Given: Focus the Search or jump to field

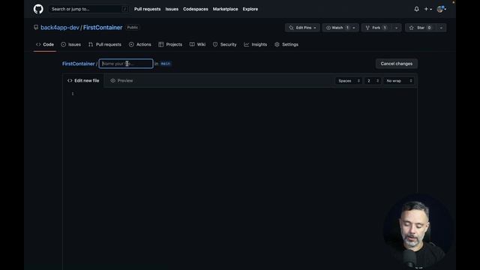Looking at the screenshot, I should 88,9.
